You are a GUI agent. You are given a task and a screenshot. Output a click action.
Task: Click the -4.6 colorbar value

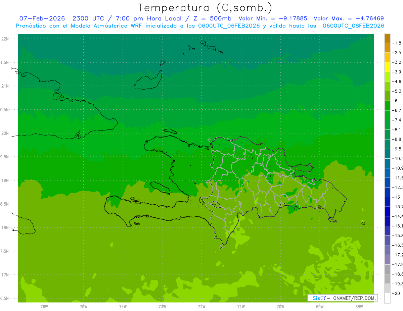397,82
